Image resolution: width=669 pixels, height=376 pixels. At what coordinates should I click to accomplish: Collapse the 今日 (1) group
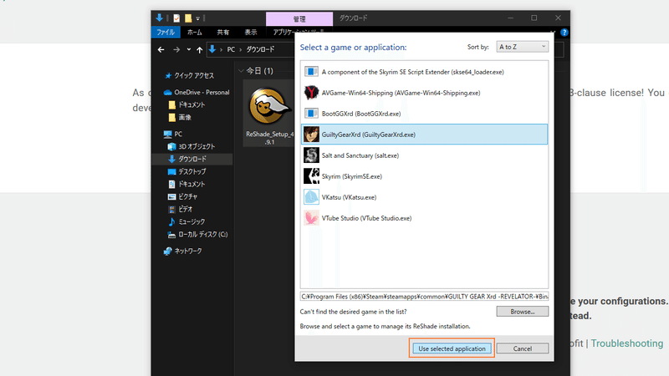[x=241, y=71]
